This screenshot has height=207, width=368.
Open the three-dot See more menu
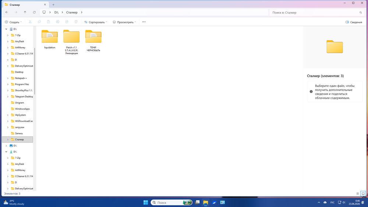(144, 22)
